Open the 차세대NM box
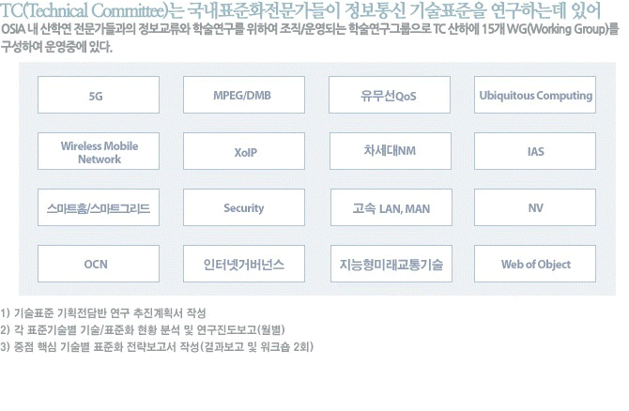This screenshot has width=629, height=411. 391,151
